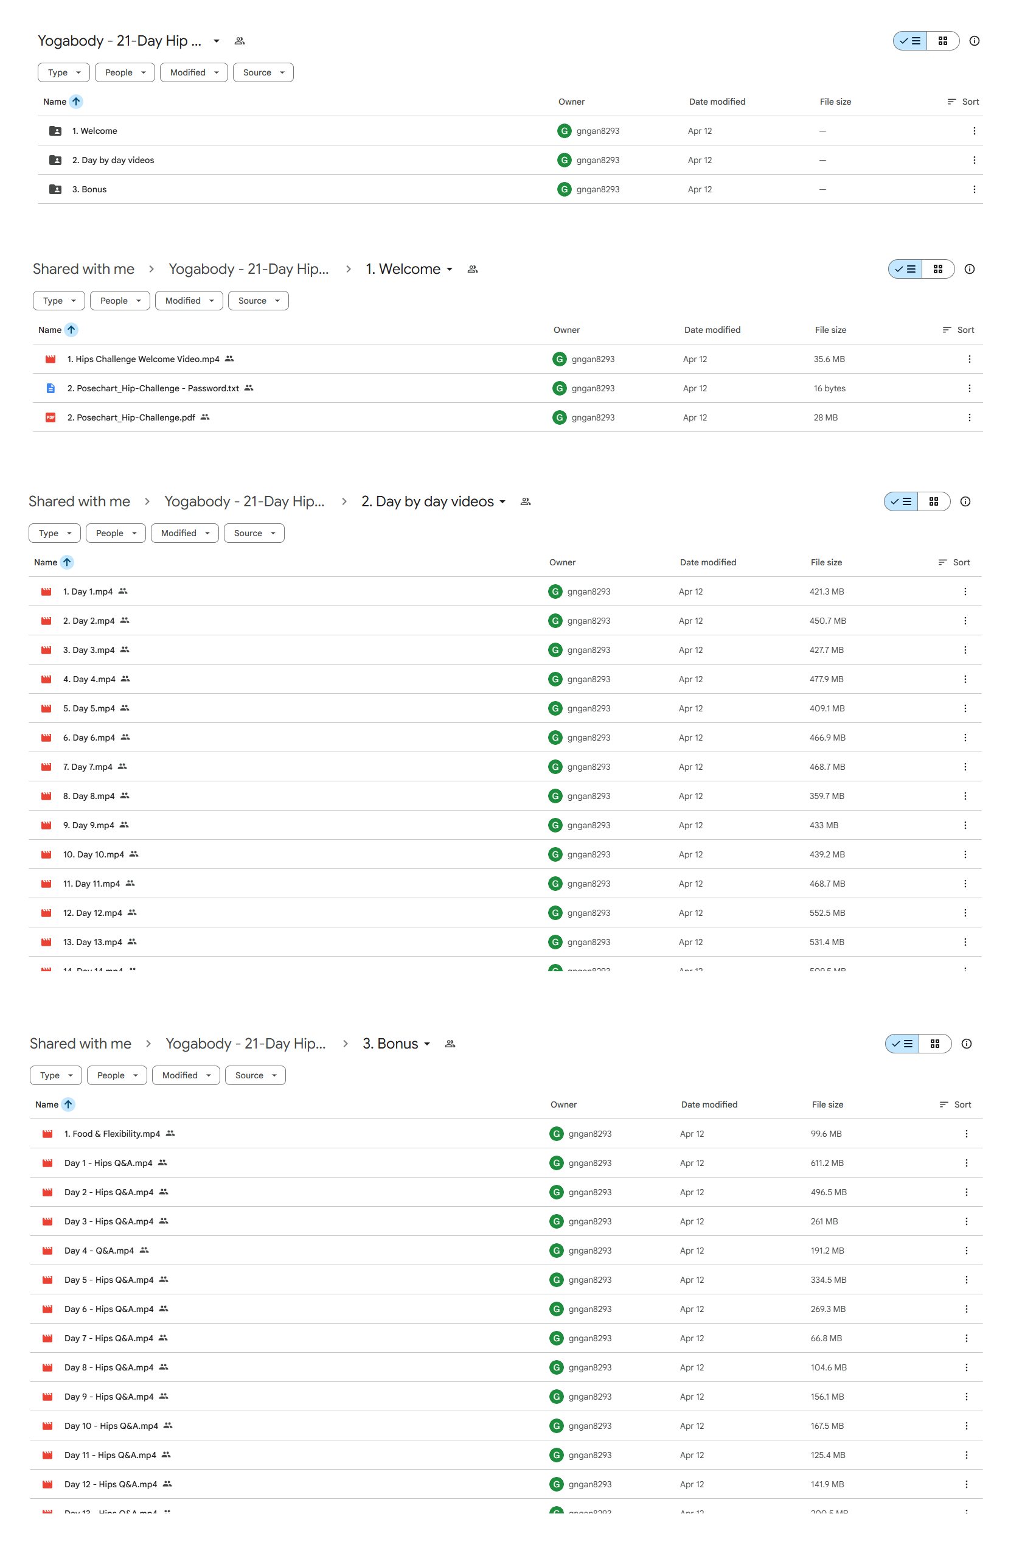
Task: Select list layout in '3. Bonus' section
Action: tap(902, 1044)
